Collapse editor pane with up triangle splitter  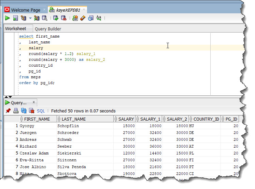6,97
